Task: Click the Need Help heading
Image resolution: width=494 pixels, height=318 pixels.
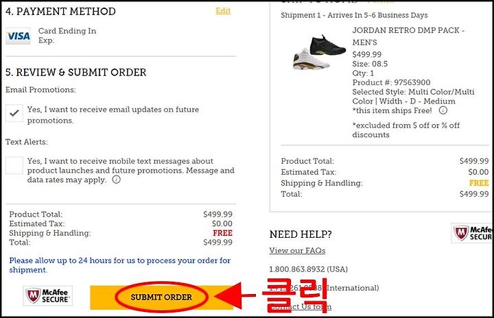Action: click(x=301, y=234)
